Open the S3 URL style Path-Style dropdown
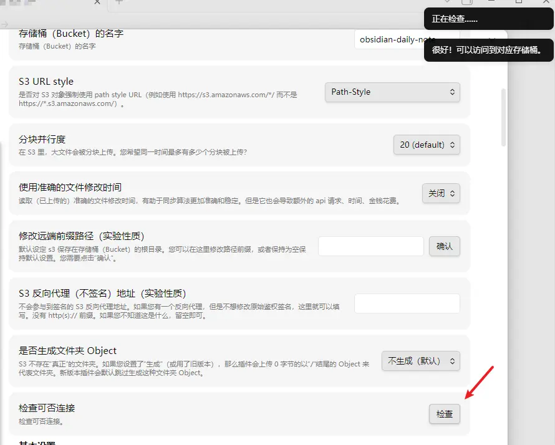Screen dimensions: 555x445 [x=392, y=92]
